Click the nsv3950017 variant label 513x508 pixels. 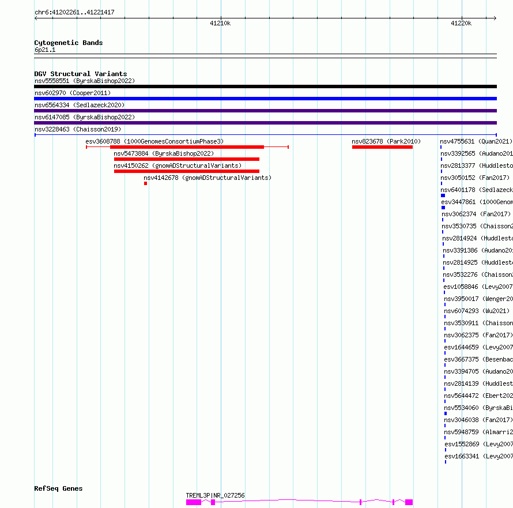[478, 299]
